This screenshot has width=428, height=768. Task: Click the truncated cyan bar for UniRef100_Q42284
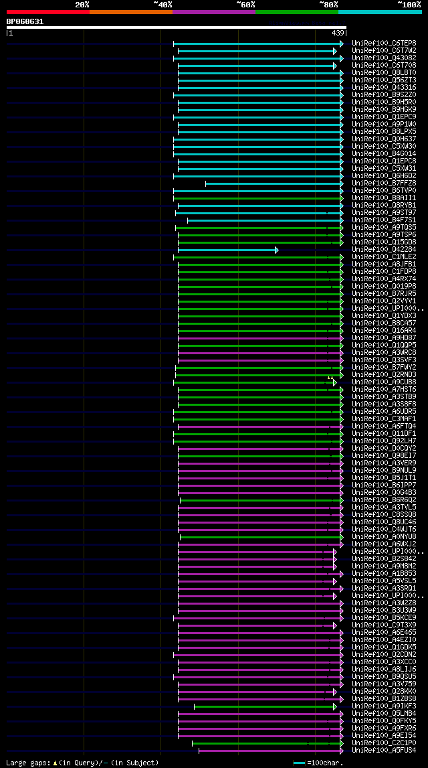229,250
